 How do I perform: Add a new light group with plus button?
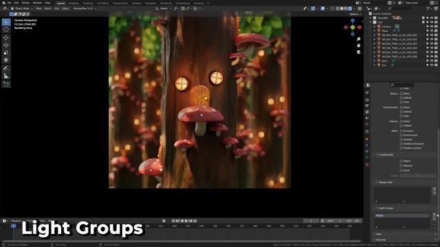click(434, 215)
